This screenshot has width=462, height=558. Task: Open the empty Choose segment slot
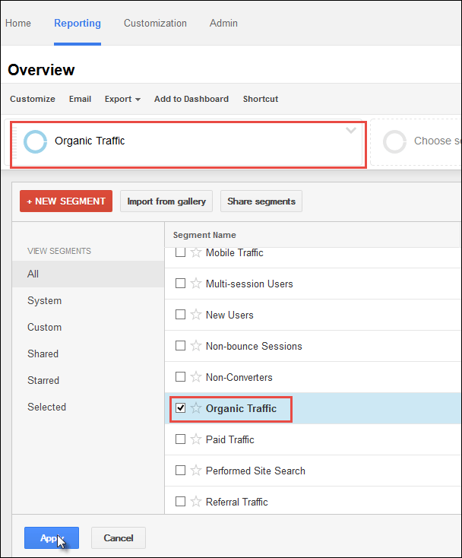(422, 141)
